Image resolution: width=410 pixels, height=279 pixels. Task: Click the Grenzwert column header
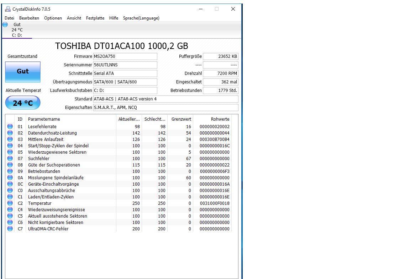click(181, 119)
